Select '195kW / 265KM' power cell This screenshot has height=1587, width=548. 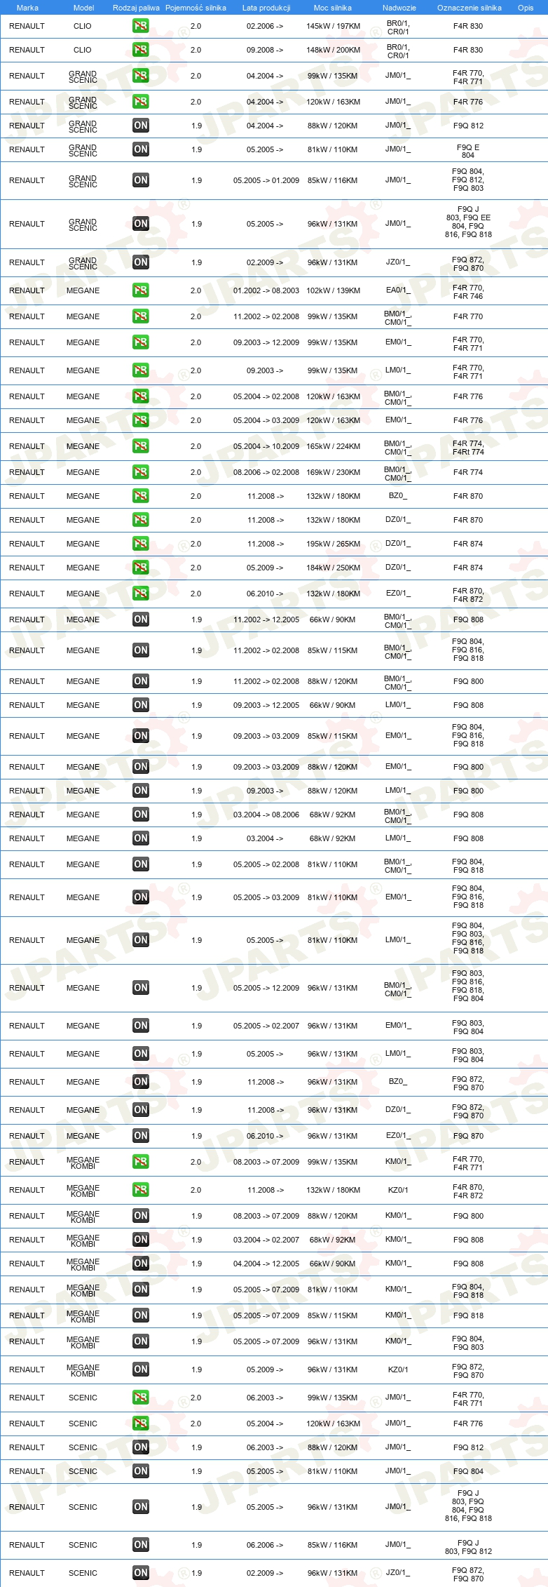click(x=333, y=544)
